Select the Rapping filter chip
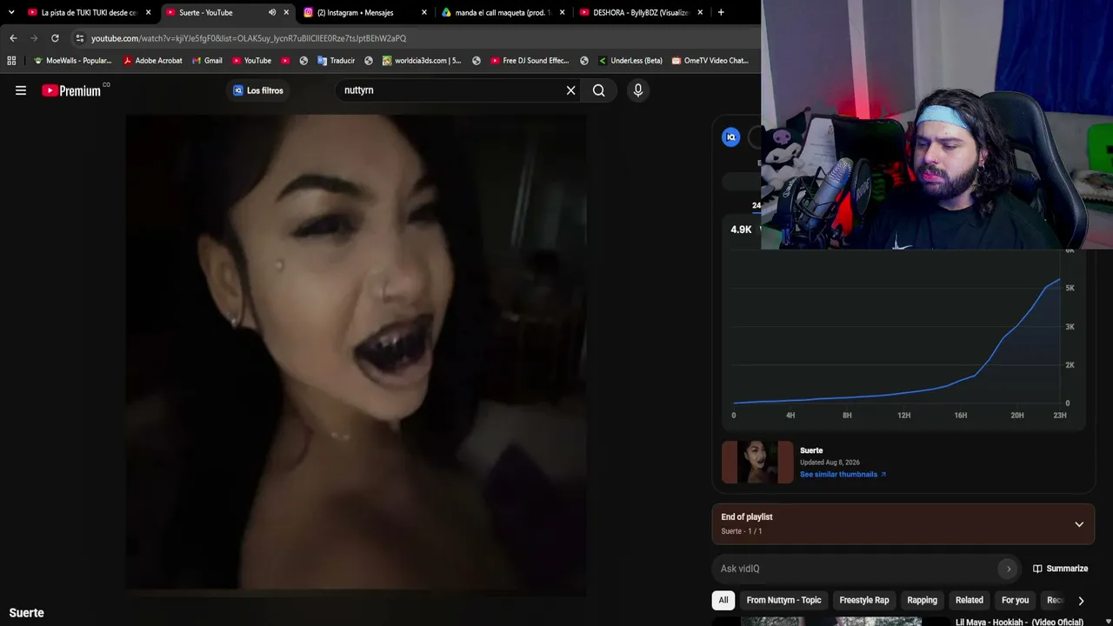This screenshot has height=626, width=1113. [x=922, y=600]
